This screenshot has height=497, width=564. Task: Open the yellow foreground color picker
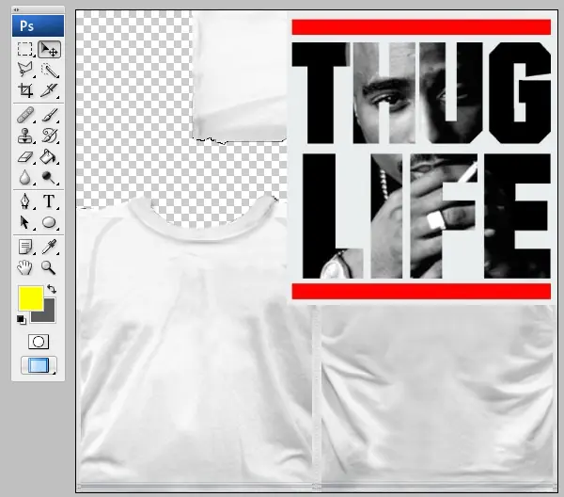[x=31, y=298]
